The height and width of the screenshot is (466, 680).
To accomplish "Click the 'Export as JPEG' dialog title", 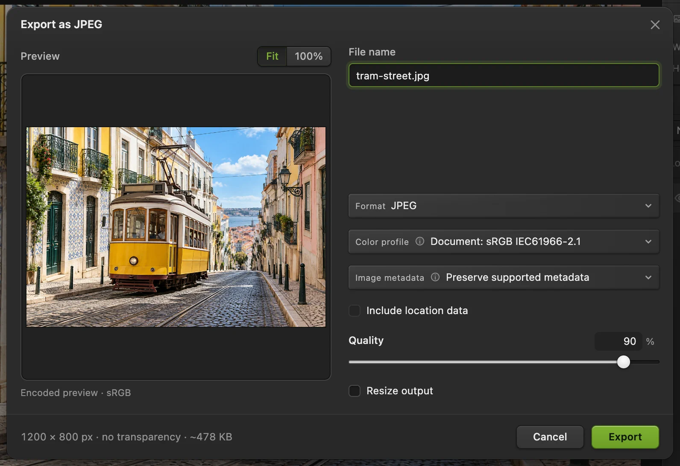I will click(x=62, y=24).
